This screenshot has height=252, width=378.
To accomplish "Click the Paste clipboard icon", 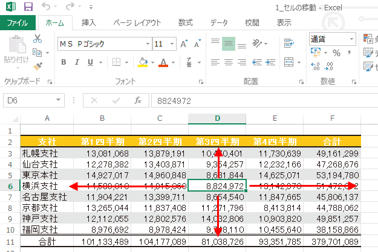I will tap(17, 44).
